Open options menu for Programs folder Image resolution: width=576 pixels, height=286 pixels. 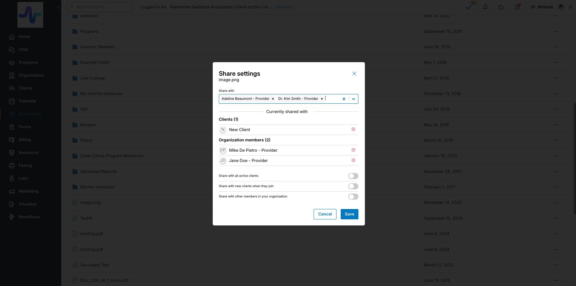pyautogui.click(x=556, y=32)
